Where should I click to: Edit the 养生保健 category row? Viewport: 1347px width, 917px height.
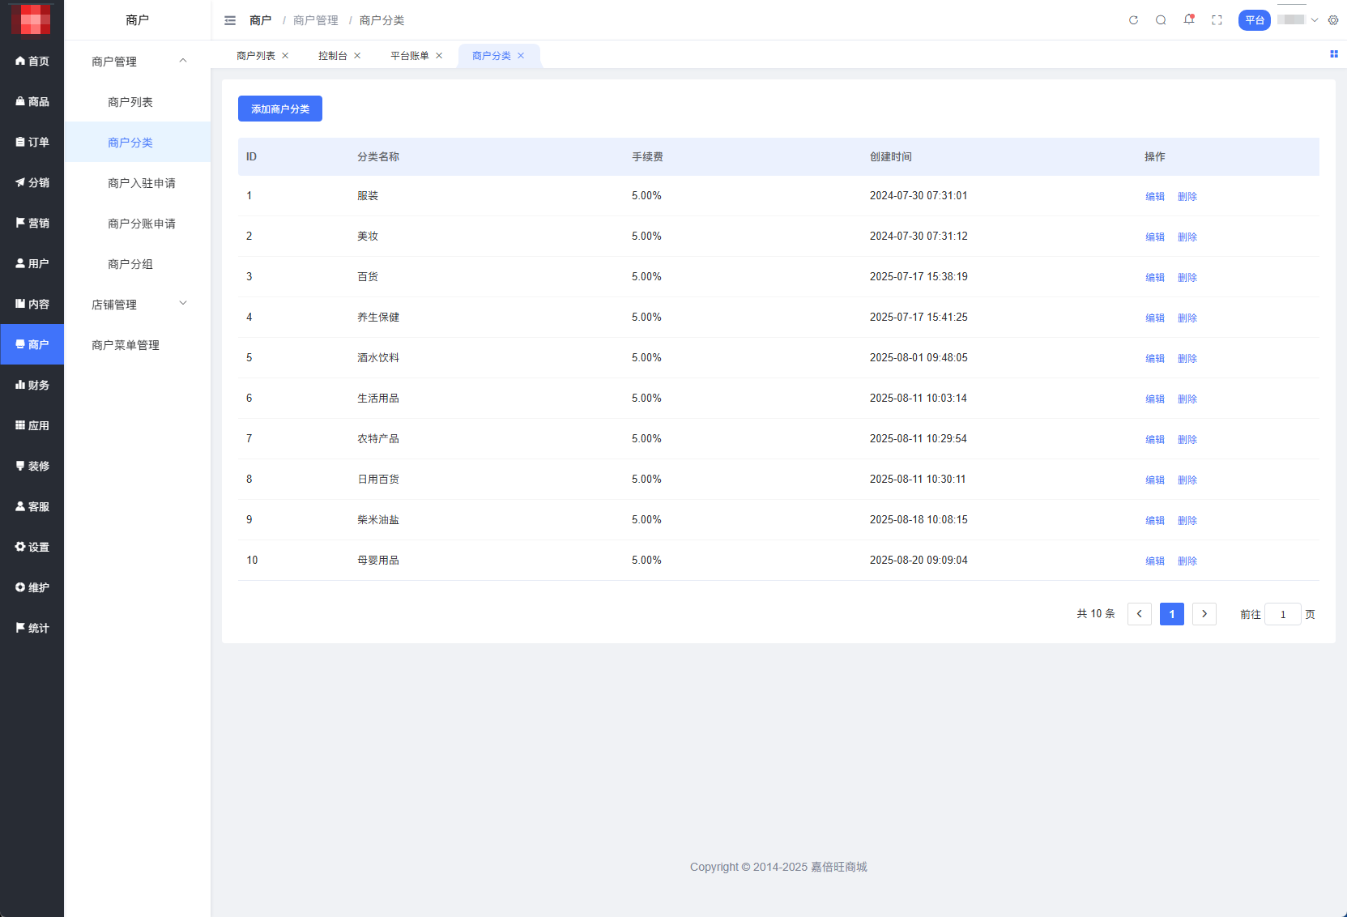[x=1154, y=318]
